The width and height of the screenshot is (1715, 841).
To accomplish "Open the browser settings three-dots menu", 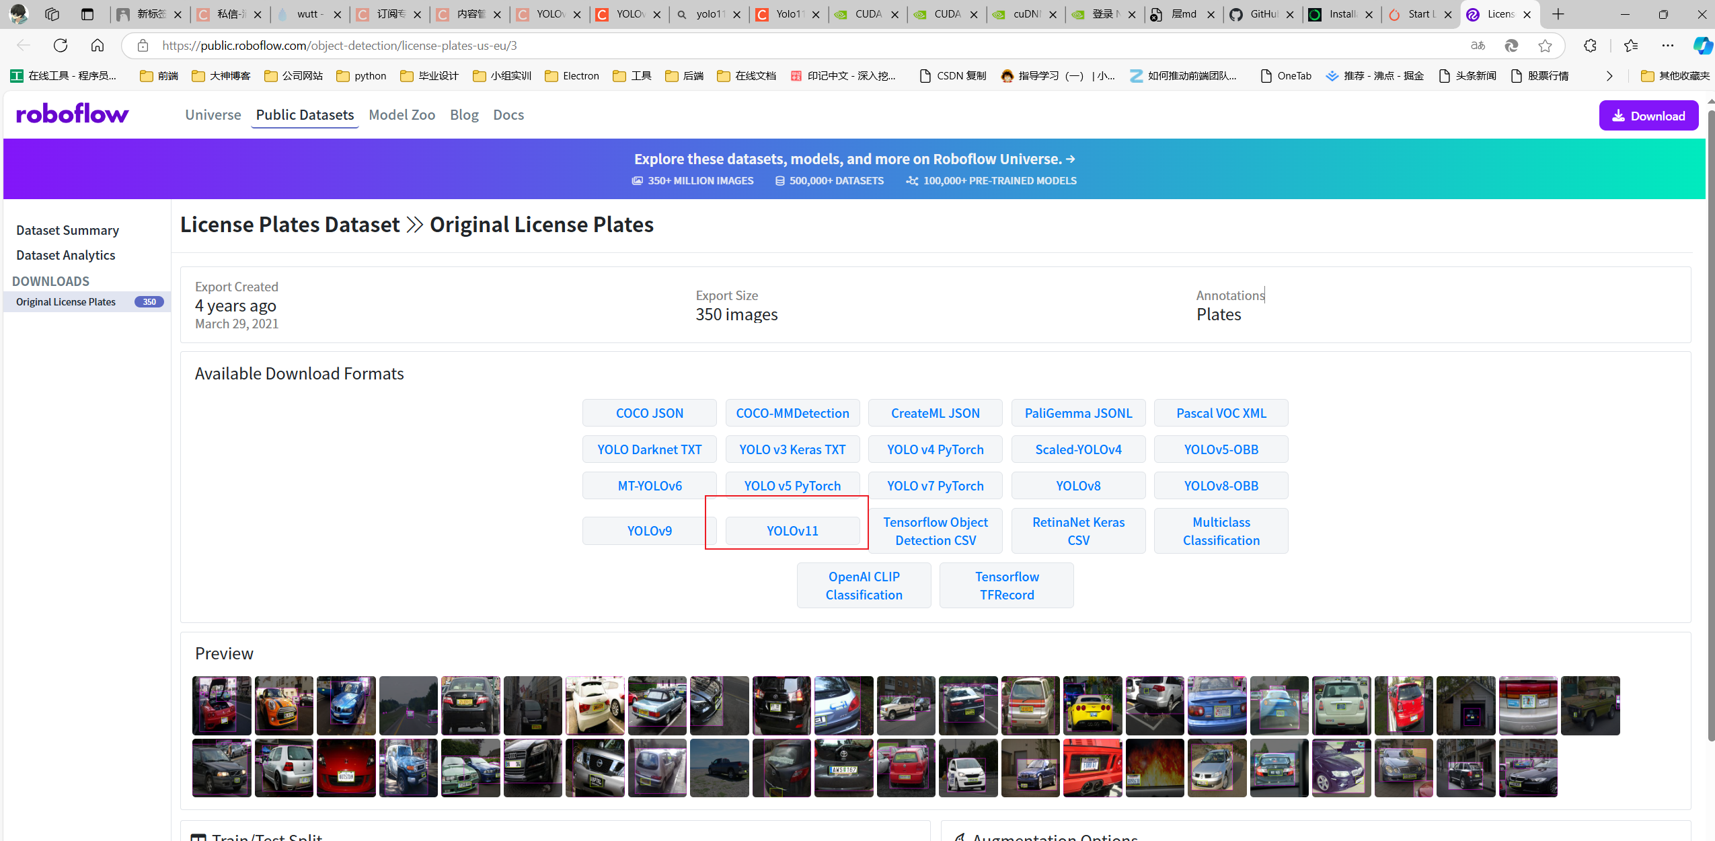I will [x=1668, y=46].
